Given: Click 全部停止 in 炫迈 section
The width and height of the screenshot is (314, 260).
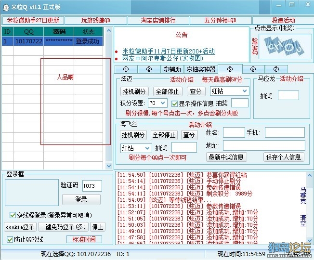Looking at the screenshot, I should point(167,91).
